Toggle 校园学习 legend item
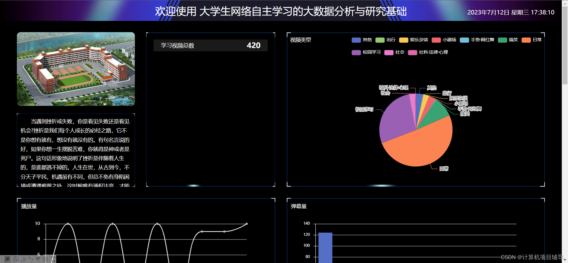Image resolution: width=568 pixels, height=263 pixels. pos(366,52)
